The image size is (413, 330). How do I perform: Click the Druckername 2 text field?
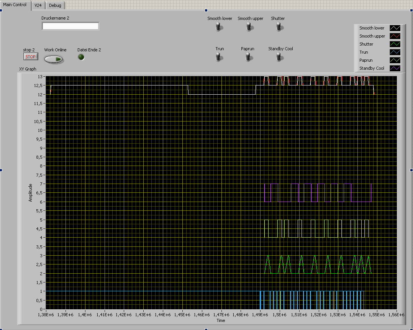coord(70,26)
